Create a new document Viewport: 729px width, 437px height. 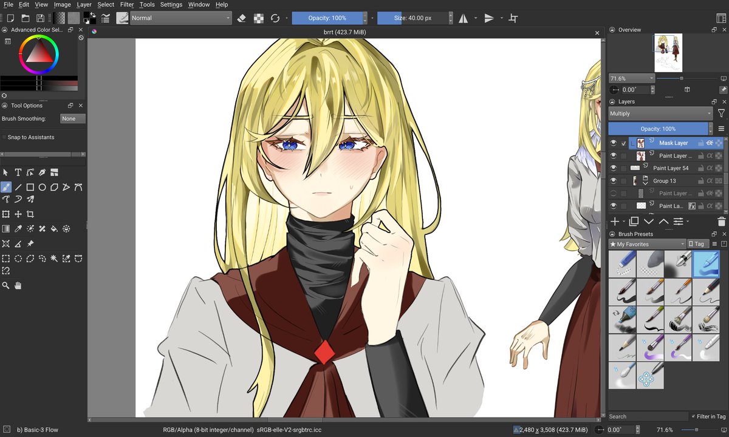coord(10,18)
